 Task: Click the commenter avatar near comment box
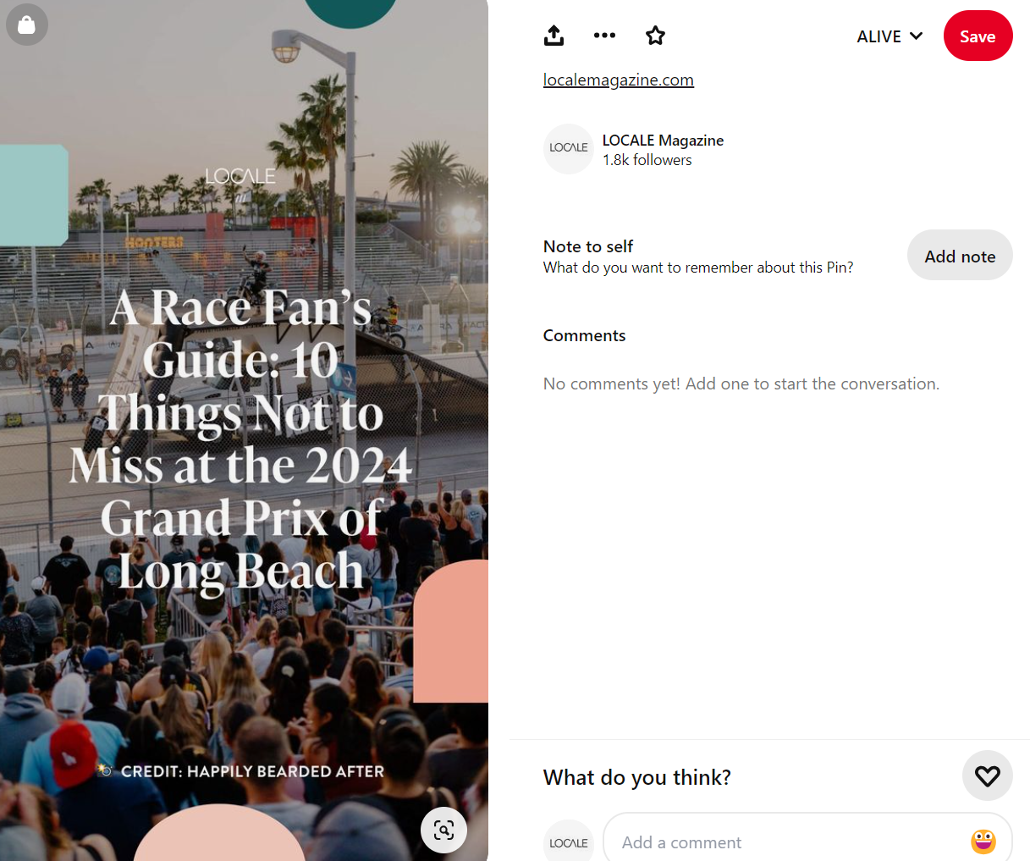pyautogui.click(x=569, y=841)
